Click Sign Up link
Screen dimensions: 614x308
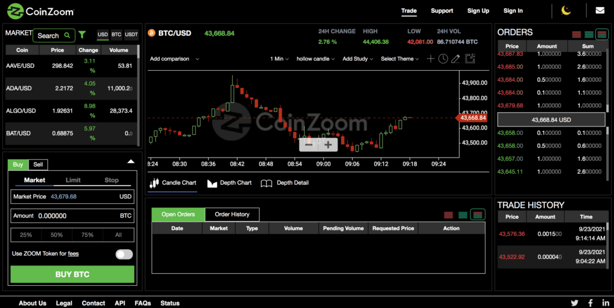(478, 11)
